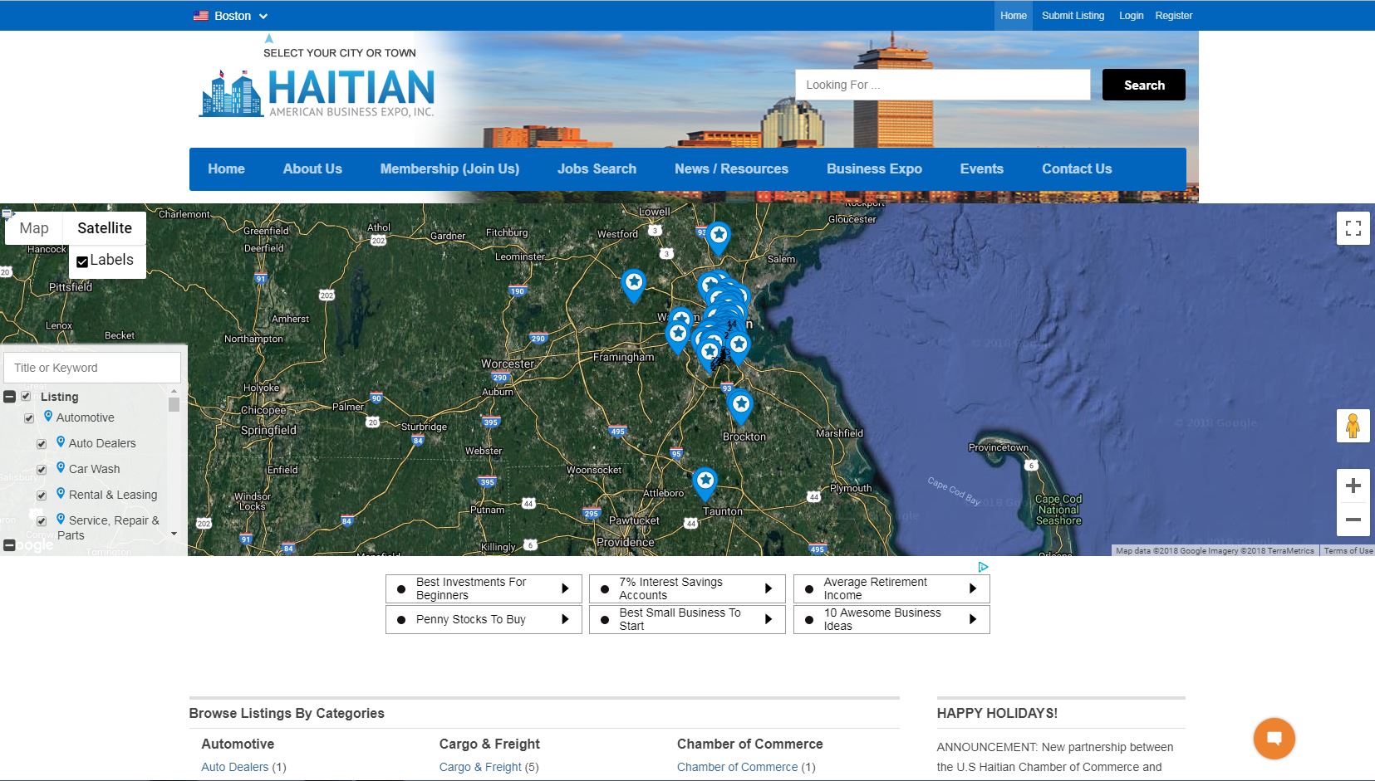Click the black Search button
The image size is (1375, 781).
coord(1144,85)
